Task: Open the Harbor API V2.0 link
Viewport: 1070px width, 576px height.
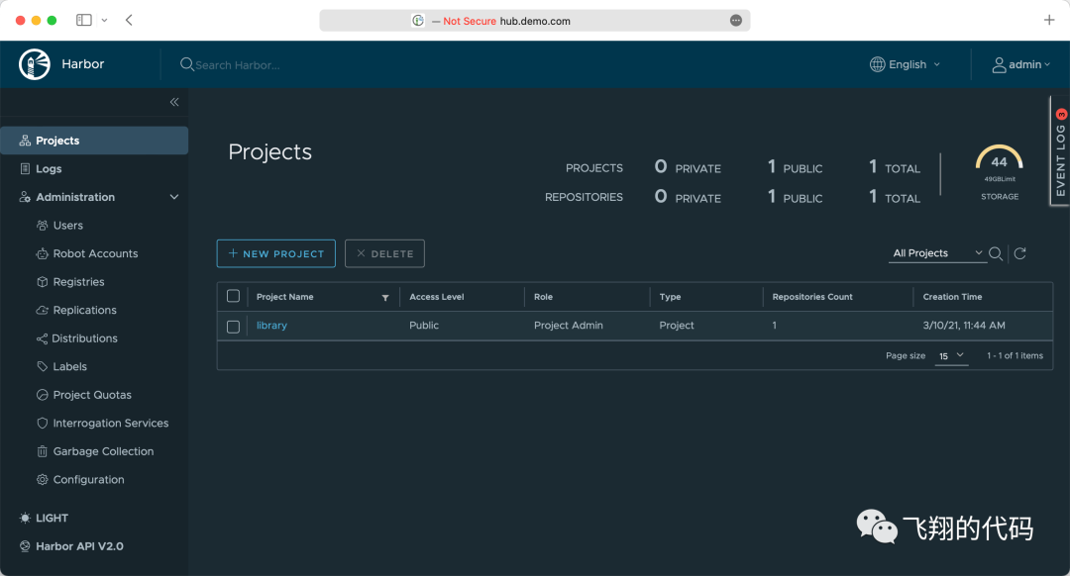Action: pyautogui.click(x=80, y=546)
